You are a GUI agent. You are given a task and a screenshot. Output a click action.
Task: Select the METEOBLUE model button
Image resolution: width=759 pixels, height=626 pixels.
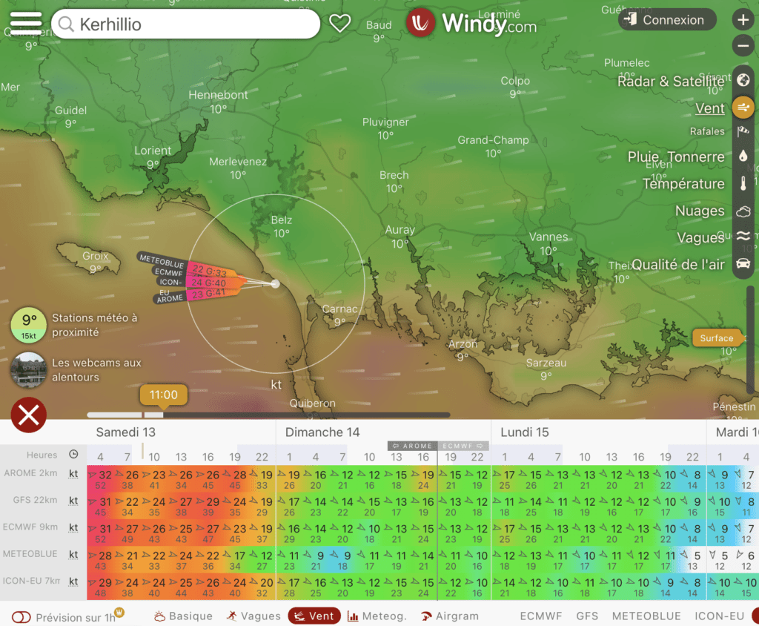(646, 616)
